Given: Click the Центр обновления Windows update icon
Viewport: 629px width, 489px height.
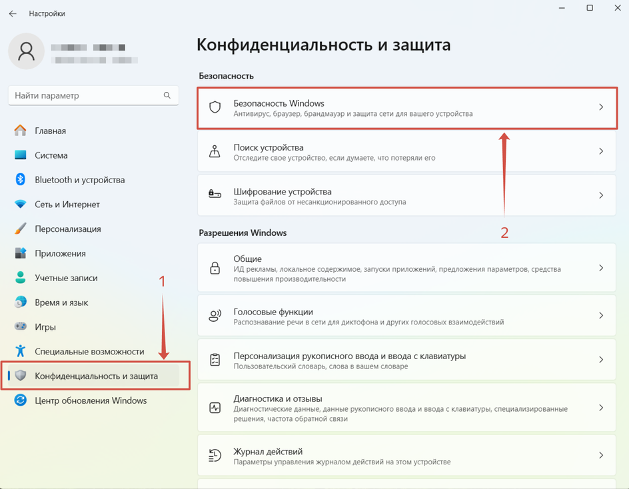Looking at the screenshot, I should click(x=20, y=400).
